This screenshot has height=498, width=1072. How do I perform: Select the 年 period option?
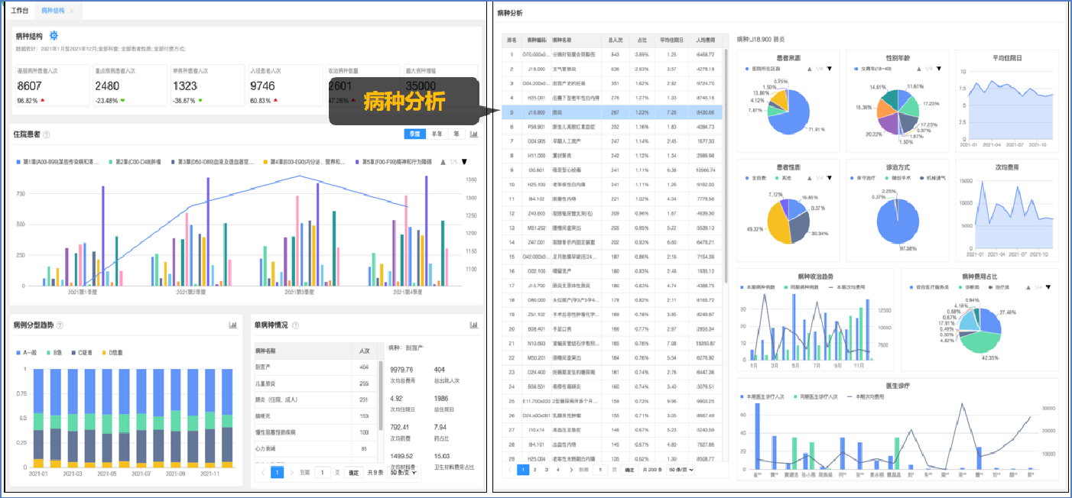[456, 134]
